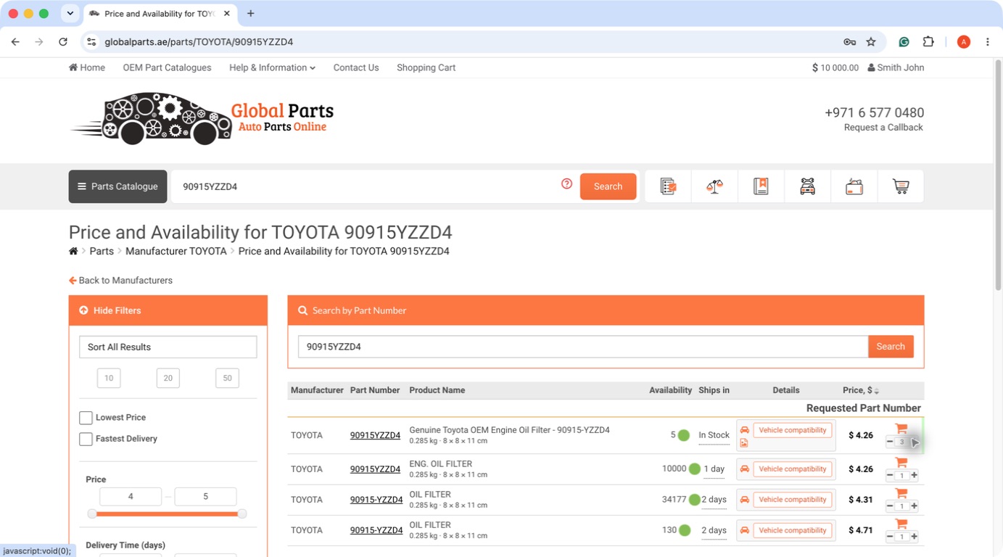Open a new browser tab with the plus icon

250,13
